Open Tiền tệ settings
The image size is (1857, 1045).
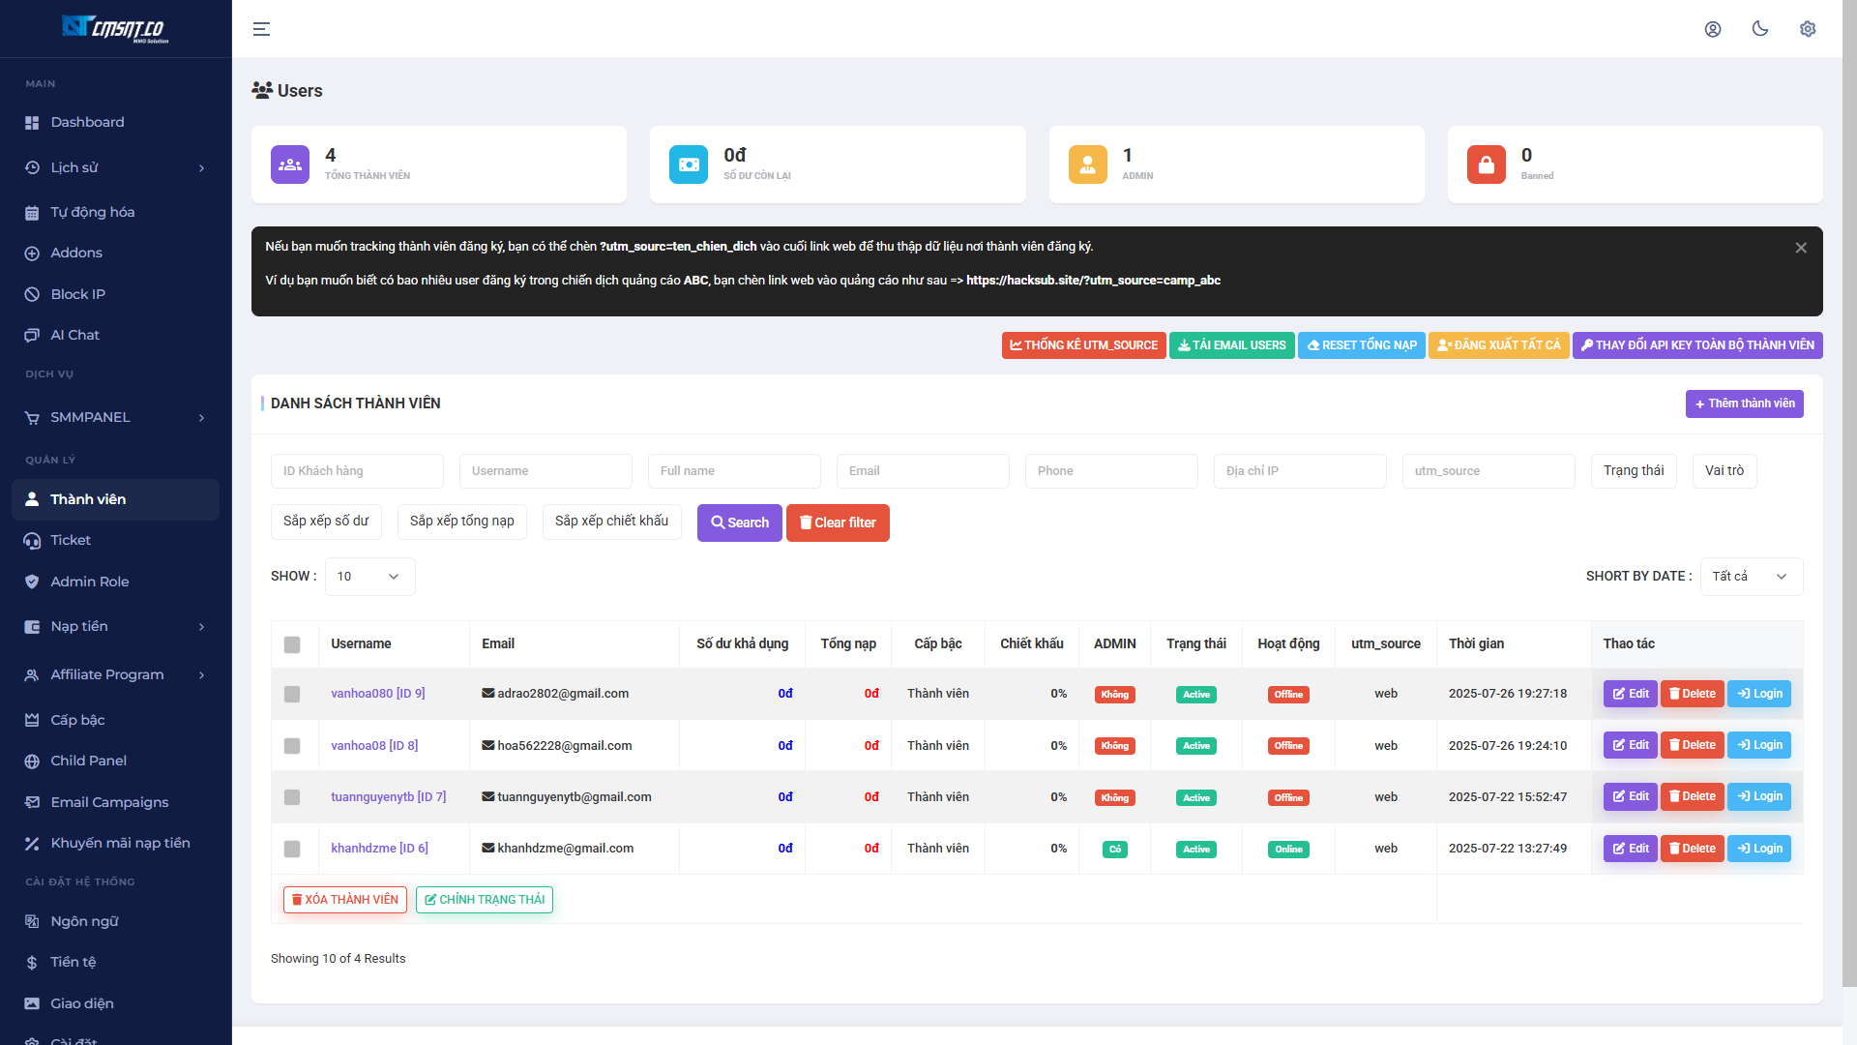click(x=116, y=962)
